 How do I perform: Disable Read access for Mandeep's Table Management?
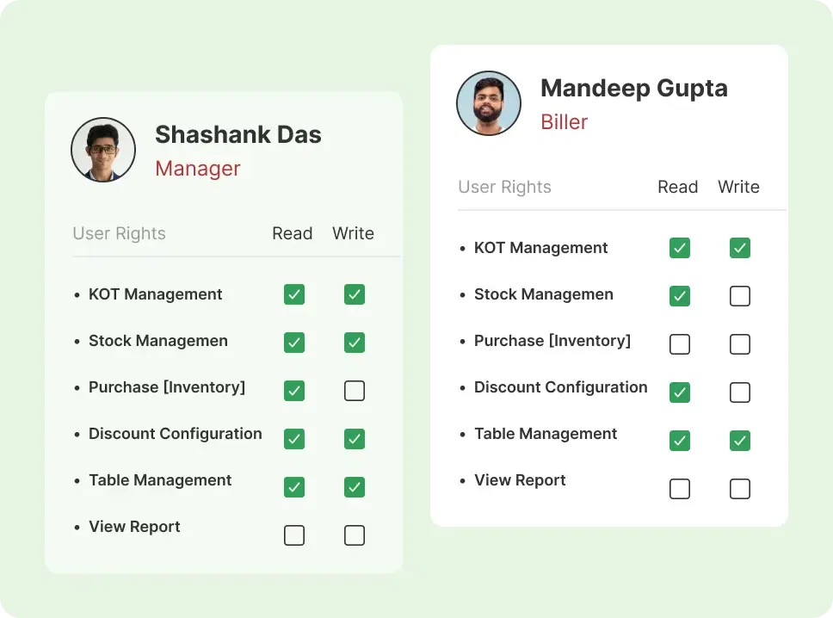pyautogui.click(x=679, y=441)
